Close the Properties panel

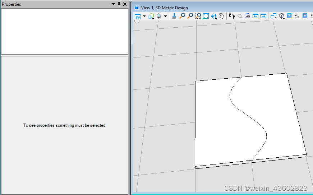[125, 4]
